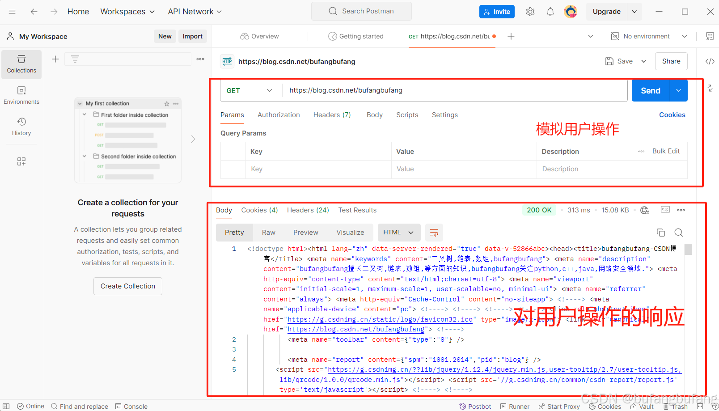Open collections panel three-dot options
Image resolution: width=719 pixels, height=411 pixels.
pyautogui.click(x=200, y=59)
